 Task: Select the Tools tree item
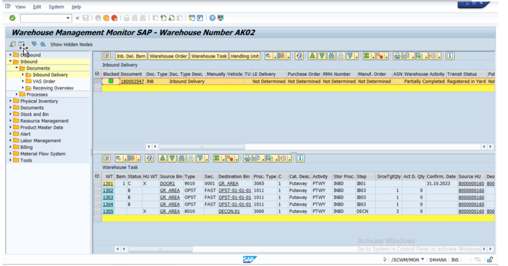26,160
